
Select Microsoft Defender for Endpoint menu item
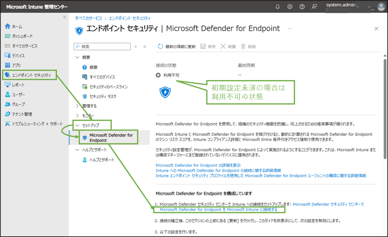pyautogui.click(x=109, y=138)
